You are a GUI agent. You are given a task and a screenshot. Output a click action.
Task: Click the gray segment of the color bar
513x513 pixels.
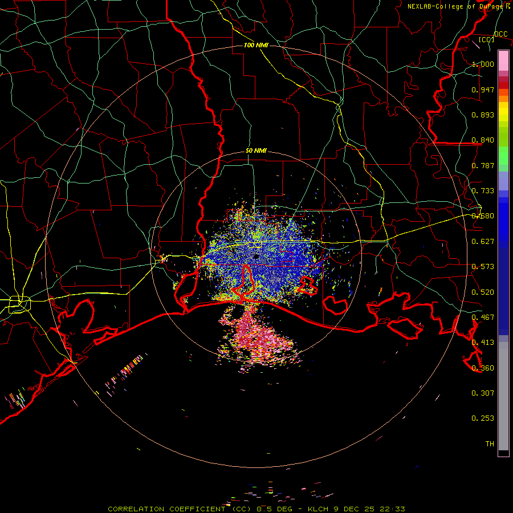pyautogui.click(x=503, y=396)
